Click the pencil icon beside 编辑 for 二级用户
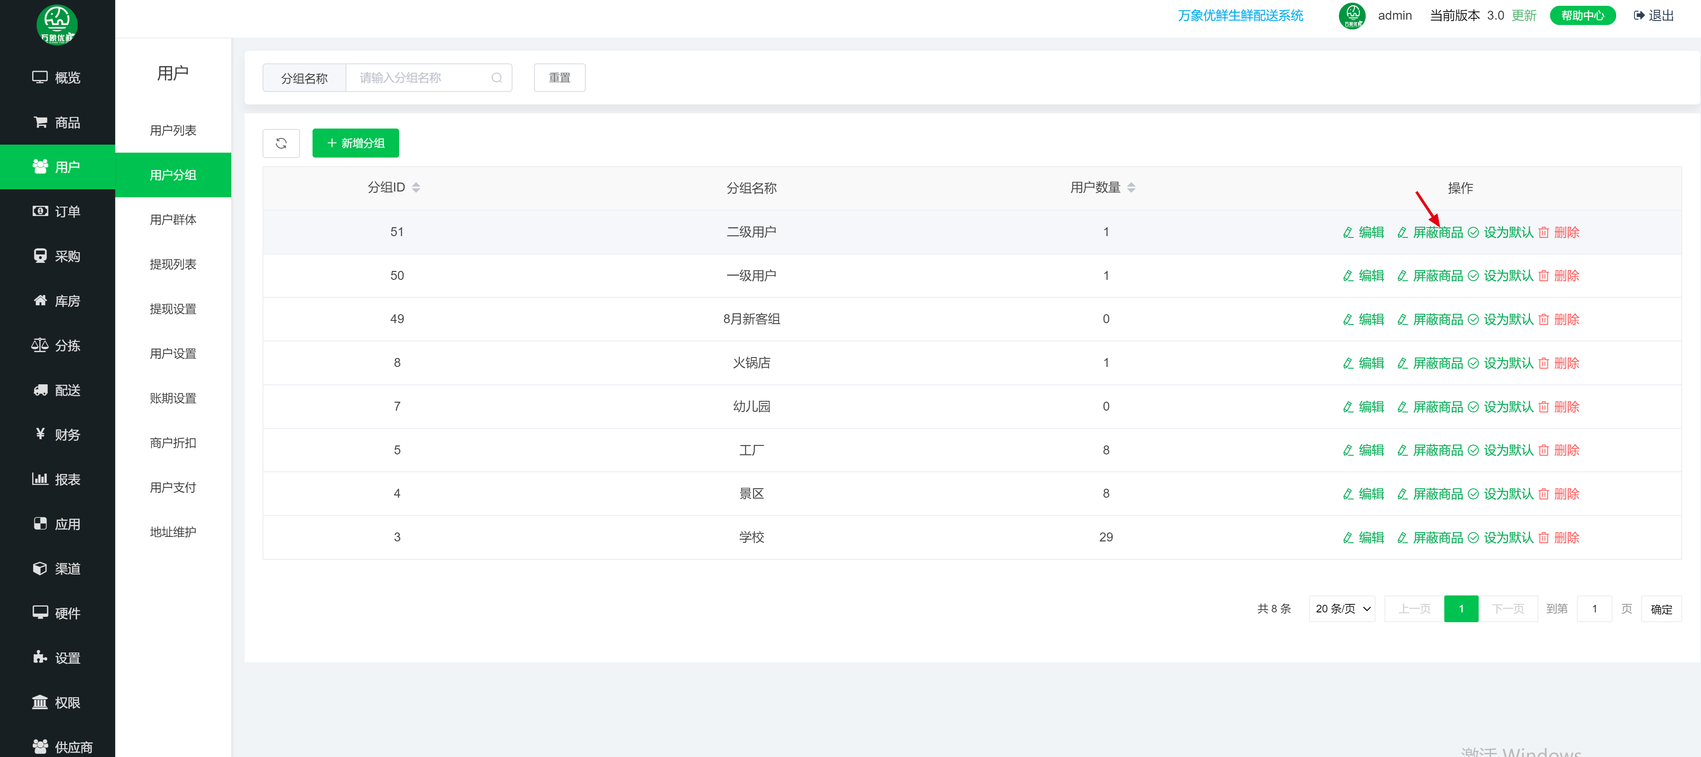The height and width of the screenshot is (757, 1701). [1348, 232]
